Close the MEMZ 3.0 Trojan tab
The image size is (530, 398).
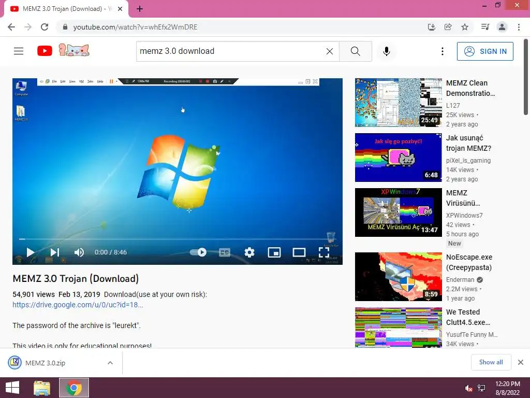coord(120,9)
